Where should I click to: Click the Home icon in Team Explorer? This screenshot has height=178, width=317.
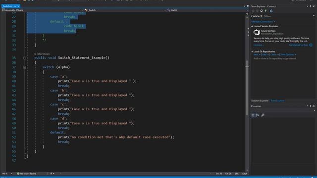click(x=262, y=11)
